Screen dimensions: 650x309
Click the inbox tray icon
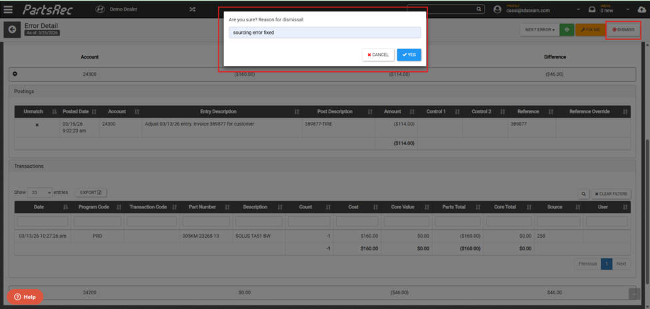(x=593, y=9)
